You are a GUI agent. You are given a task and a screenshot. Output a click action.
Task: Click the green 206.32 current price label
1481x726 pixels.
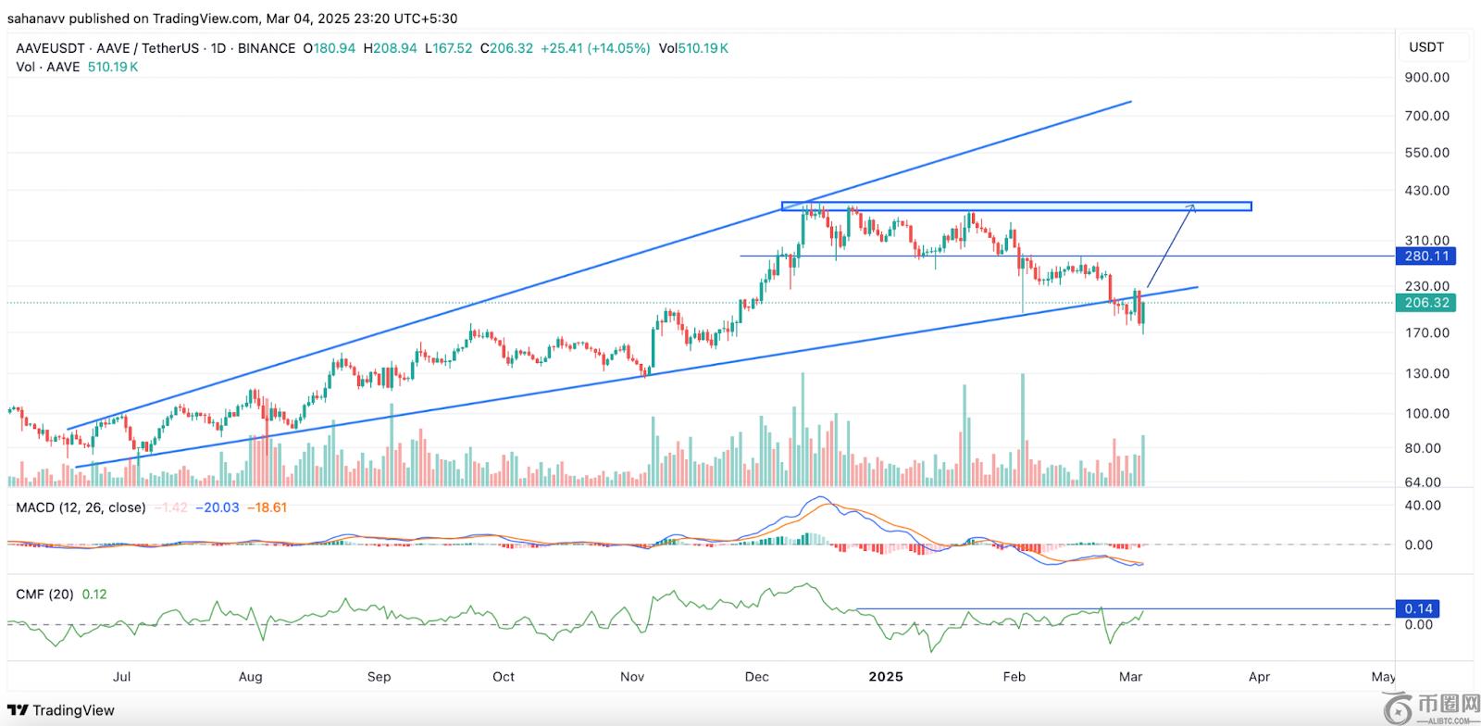click(1425, 303)
